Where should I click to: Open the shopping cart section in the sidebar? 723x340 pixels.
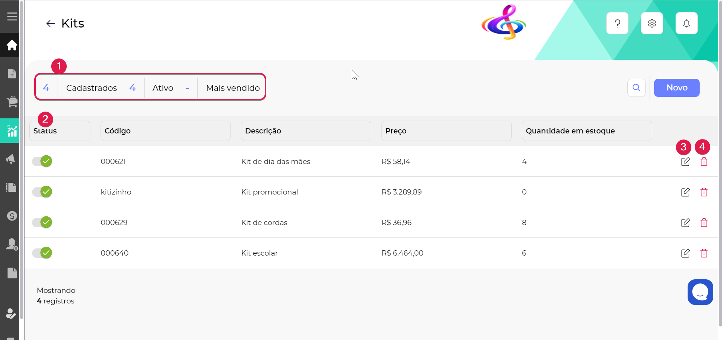tap(12, 102)
